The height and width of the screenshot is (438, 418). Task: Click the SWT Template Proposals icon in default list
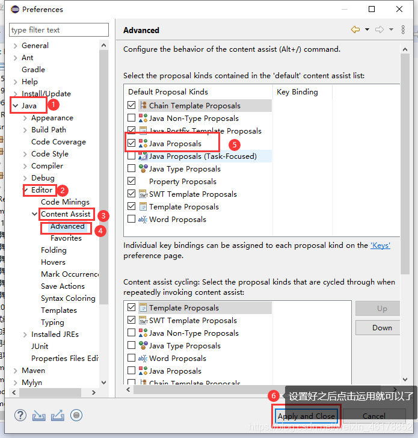click(143, 194)
